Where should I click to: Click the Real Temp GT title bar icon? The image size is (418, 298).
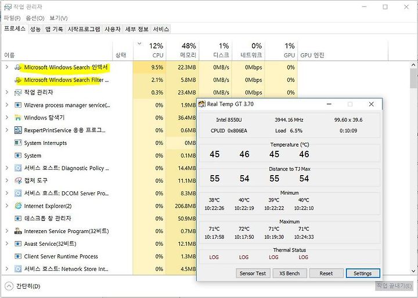(x=202, y=104)
